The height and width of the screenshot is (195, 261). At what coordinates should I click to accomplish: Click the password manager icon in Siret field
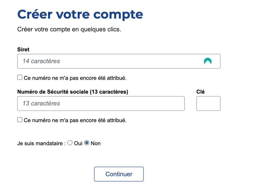[x=207, y=61]
